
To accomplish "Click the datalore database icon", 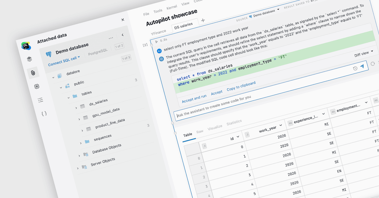I will [60, 76].
